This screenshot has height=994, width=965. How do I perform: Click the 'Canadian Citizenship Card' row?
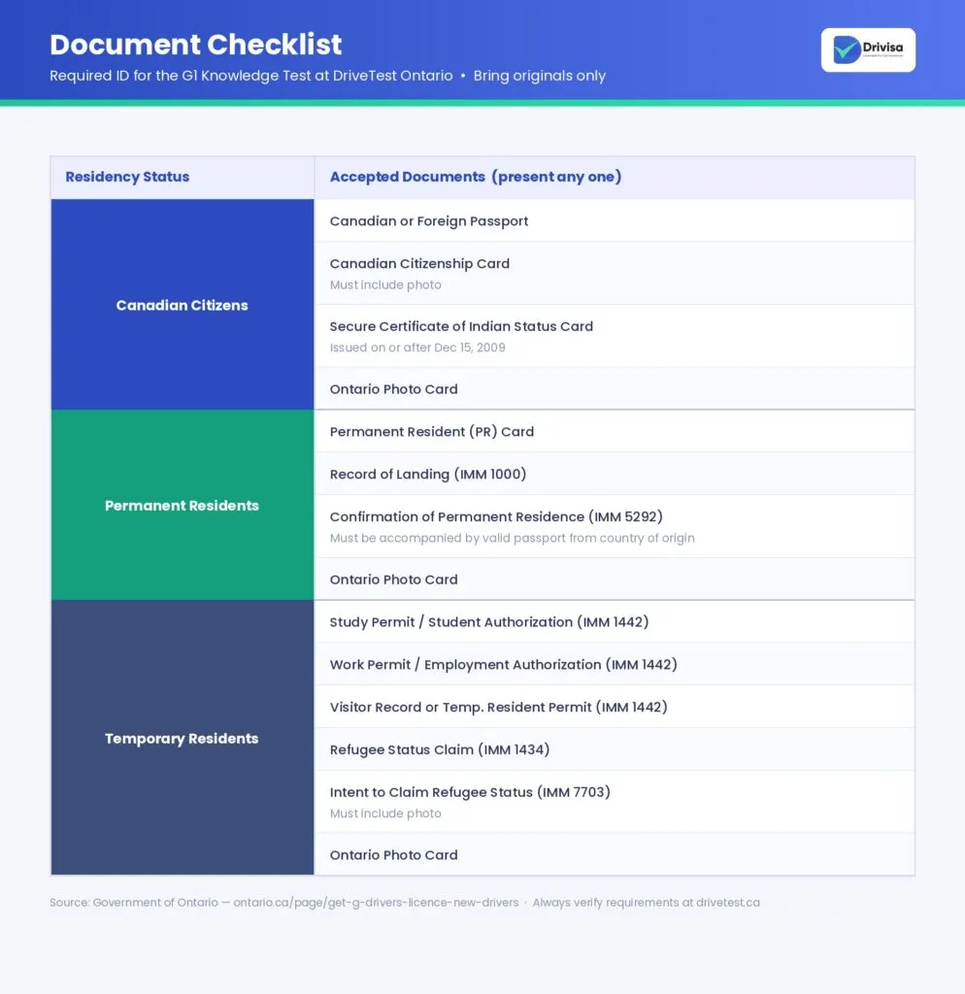pyautogui.click(x=615, y=273)
